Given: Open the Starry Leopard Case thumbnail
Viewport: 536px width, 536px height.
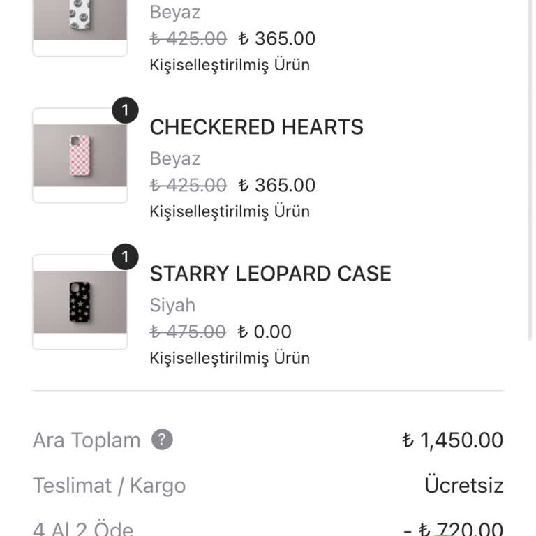Looking at the screenshot, I should click(x=80, y=302).
